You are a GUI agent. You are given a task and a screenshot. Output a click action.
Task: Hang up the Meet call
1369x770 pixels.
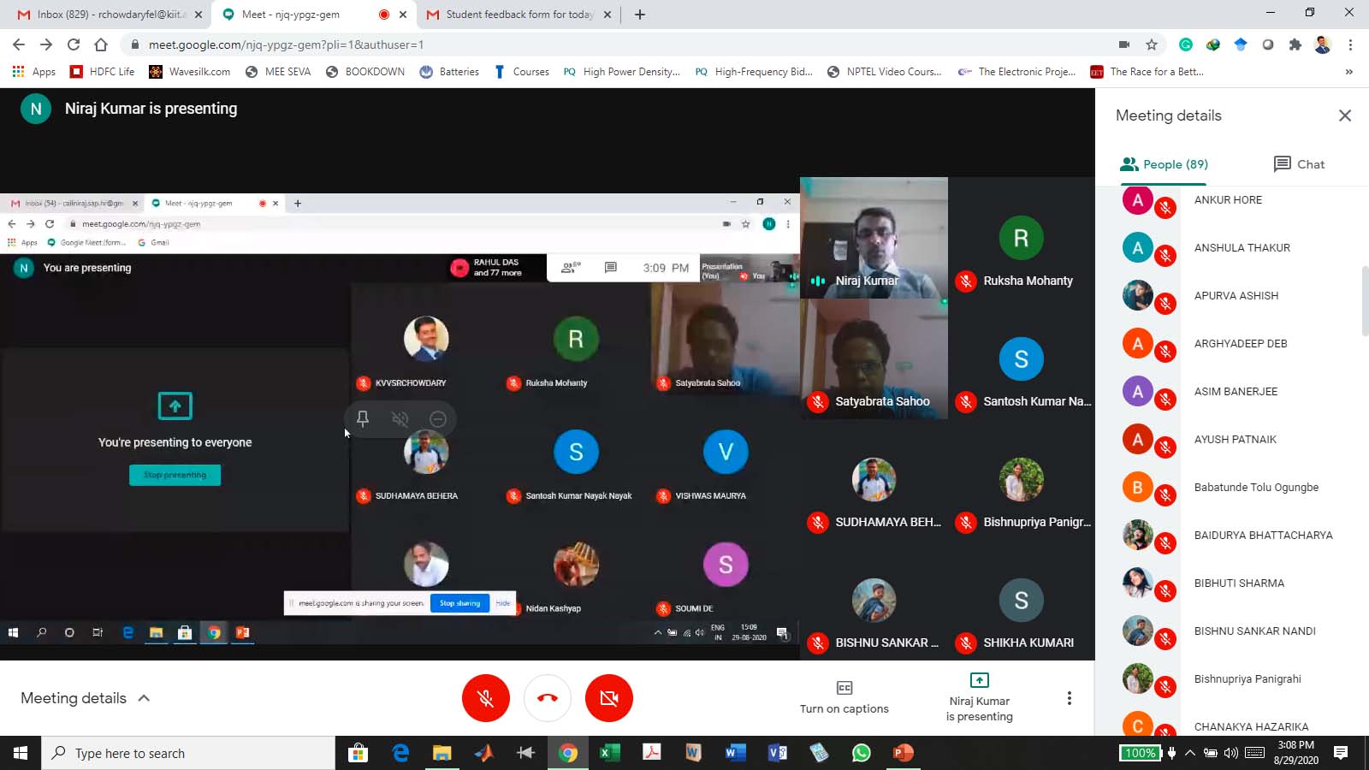pos(548,698)
